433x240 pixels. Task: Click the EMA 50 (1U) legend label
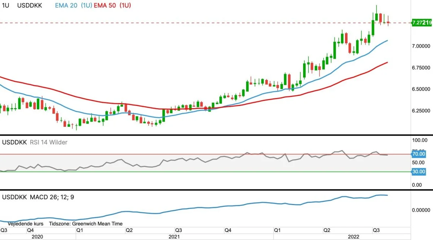(112, 5)
